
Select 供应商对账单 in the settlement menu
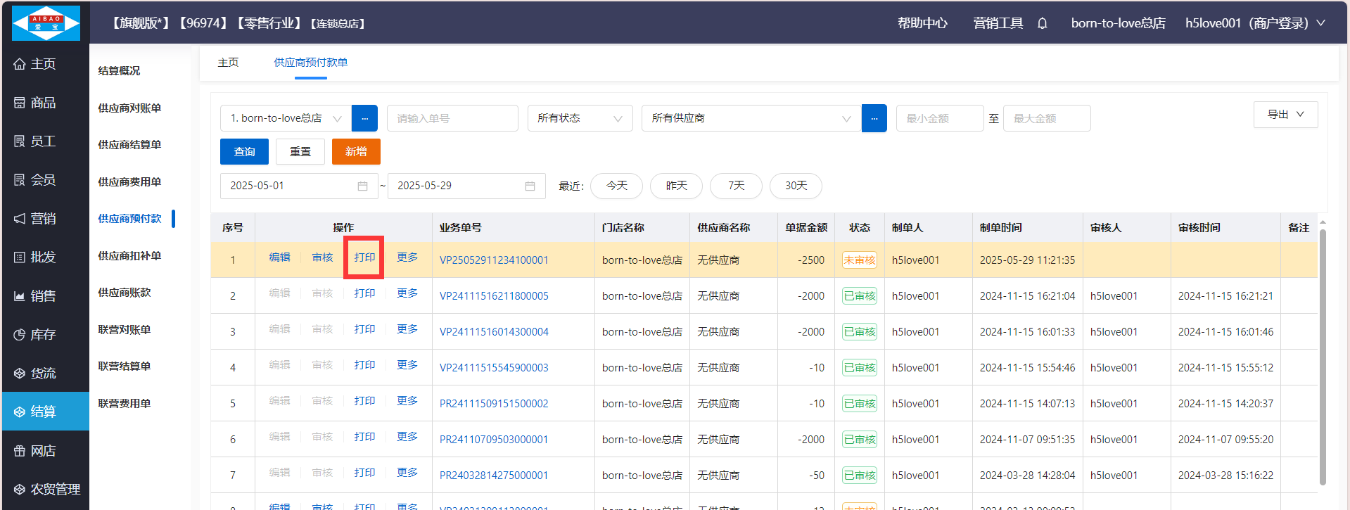(129, 108)
